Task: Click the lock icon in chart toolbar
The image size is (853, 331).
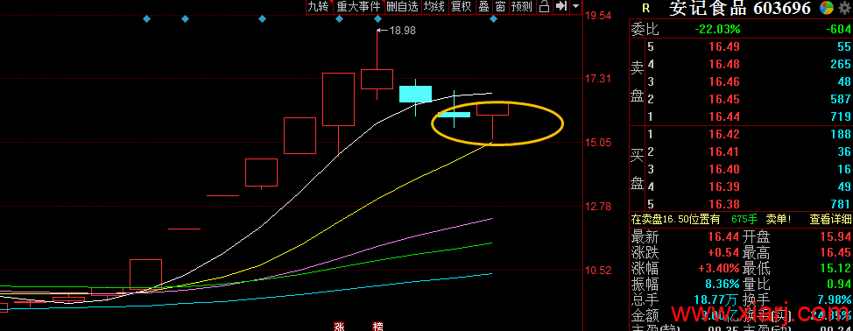Action: tap(544, 6)
